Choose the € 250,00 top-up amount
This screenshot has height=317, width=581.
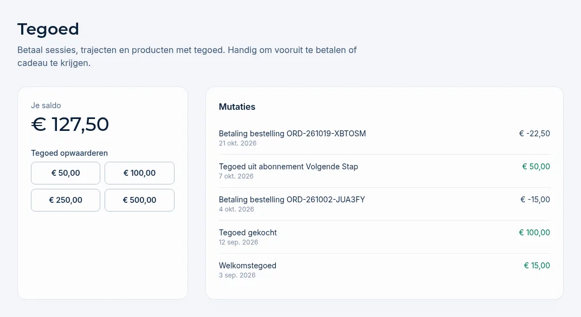pos(66,200)
